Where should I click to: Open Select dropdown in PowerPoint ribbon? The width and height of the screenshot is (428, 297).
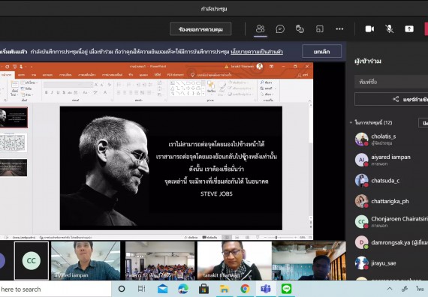[x=267, y=94]
